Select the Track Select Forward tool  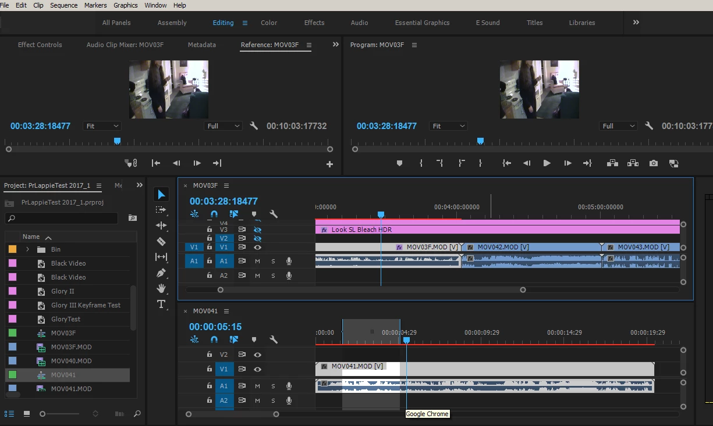coord(161,210)
